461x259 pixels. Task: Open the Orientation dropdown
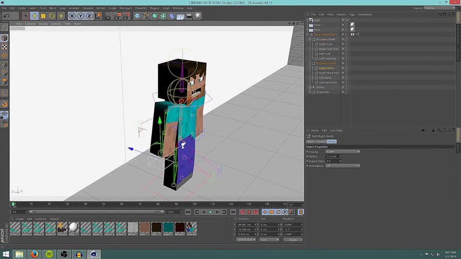(x=343, y=166)
